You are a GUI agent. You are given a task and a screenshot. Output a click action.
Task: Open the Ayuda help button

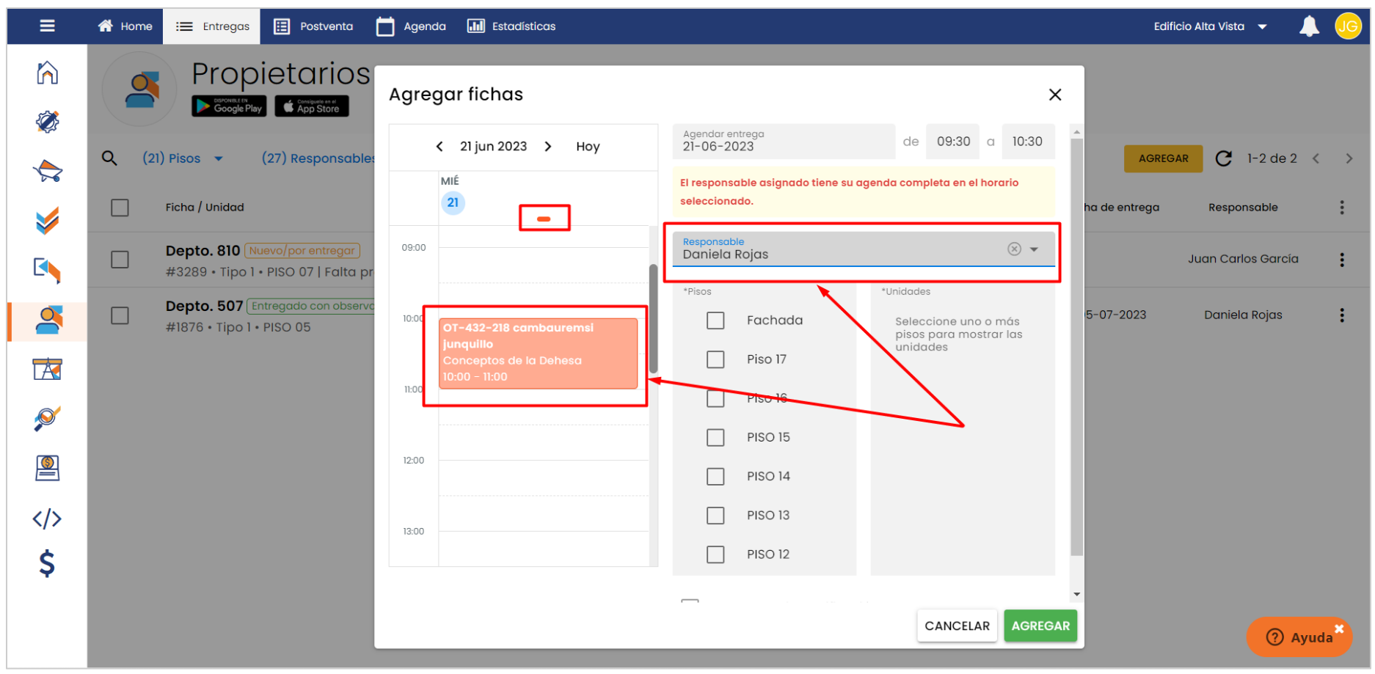click(1299, 637)
